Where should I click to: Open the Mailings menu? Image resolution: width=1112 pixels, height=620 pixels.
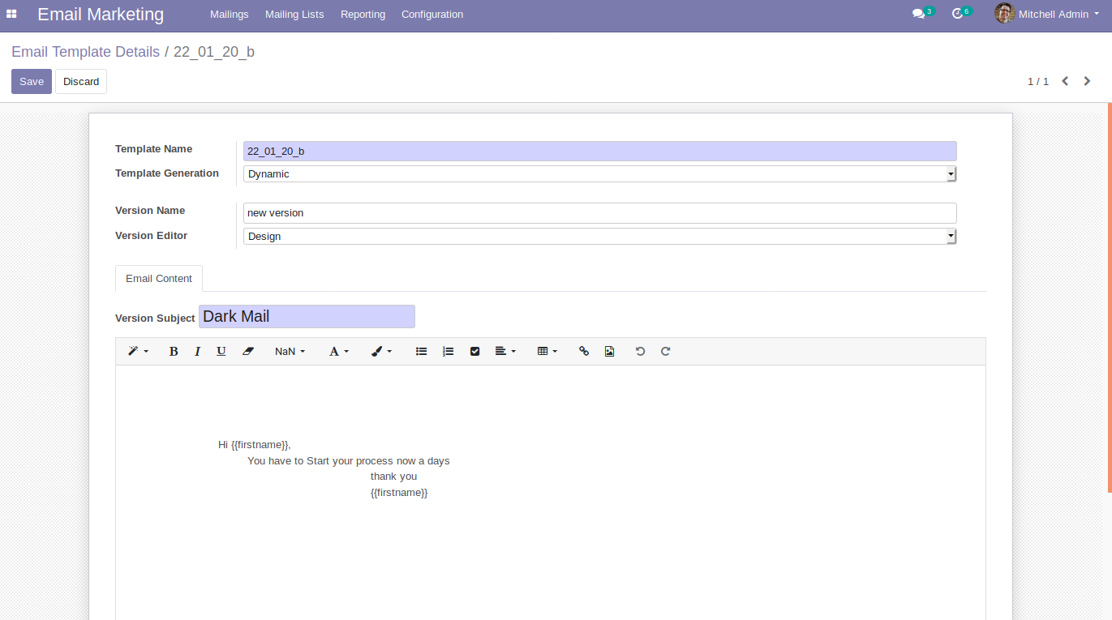[x=230, y=15]
